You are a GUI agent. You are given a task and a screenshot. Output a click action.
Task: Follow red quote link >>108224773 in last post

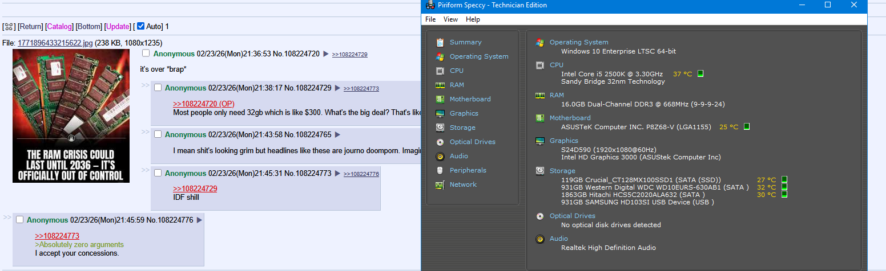point(57,236)
